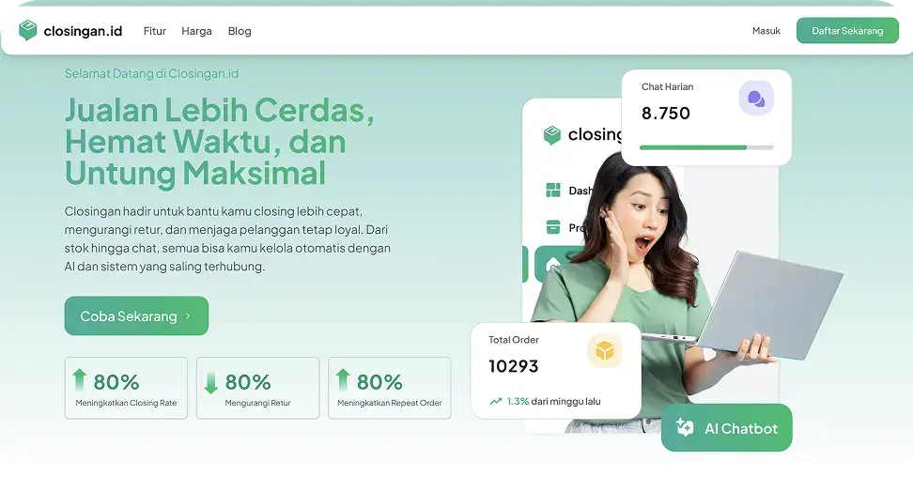Click the closingan.id cube logo icon
The height and width of the screenshot is (492, 913).
click(x=27, y=30)
